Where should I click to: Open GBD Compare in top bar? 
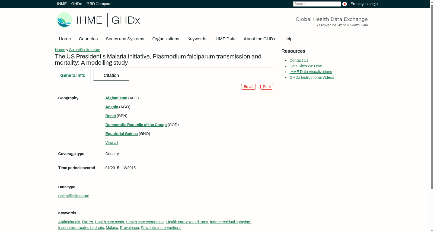99,4
